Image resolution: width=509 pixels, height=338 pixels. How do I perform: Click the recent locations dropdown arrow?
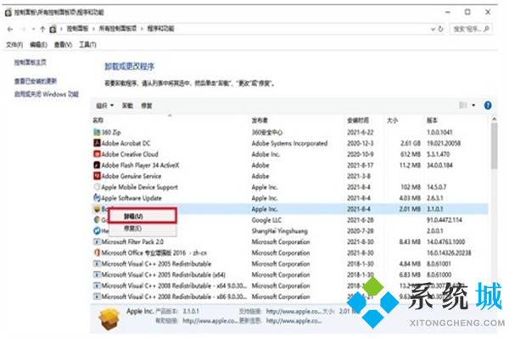coord(33,29)
